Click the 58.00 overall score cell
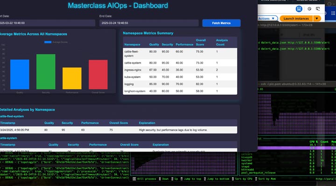This screenshot has height=186, width=336. [x=200, y=91]
